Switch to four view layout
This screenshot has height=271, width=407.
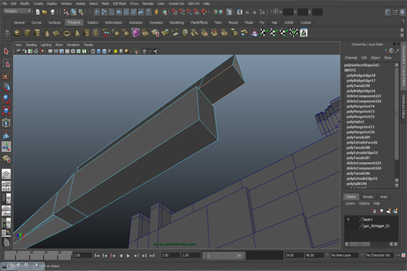click(6, 186)
